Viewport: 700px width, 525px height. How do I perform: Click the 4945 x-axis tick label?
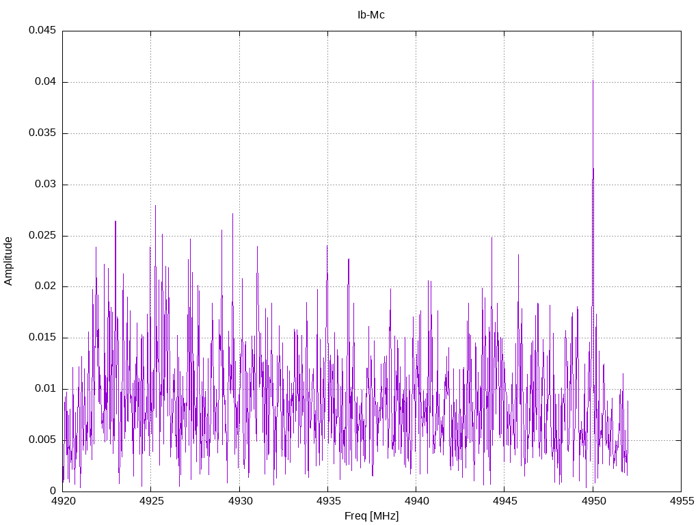click(x=504, y=501)
